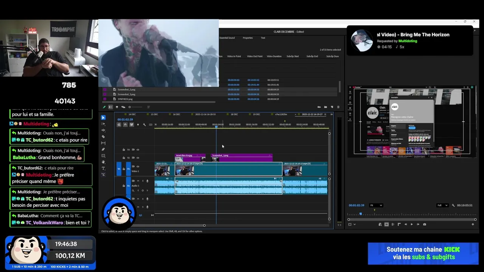484x272 pixels.
Task: Open the Program Monitor button editor plus
Action: click(x=473, y=224)
